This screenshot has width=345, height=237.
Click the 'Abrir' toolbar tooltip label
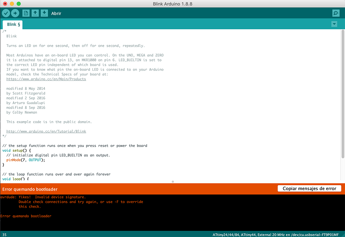pyautogui.click(x=56, y=13)
